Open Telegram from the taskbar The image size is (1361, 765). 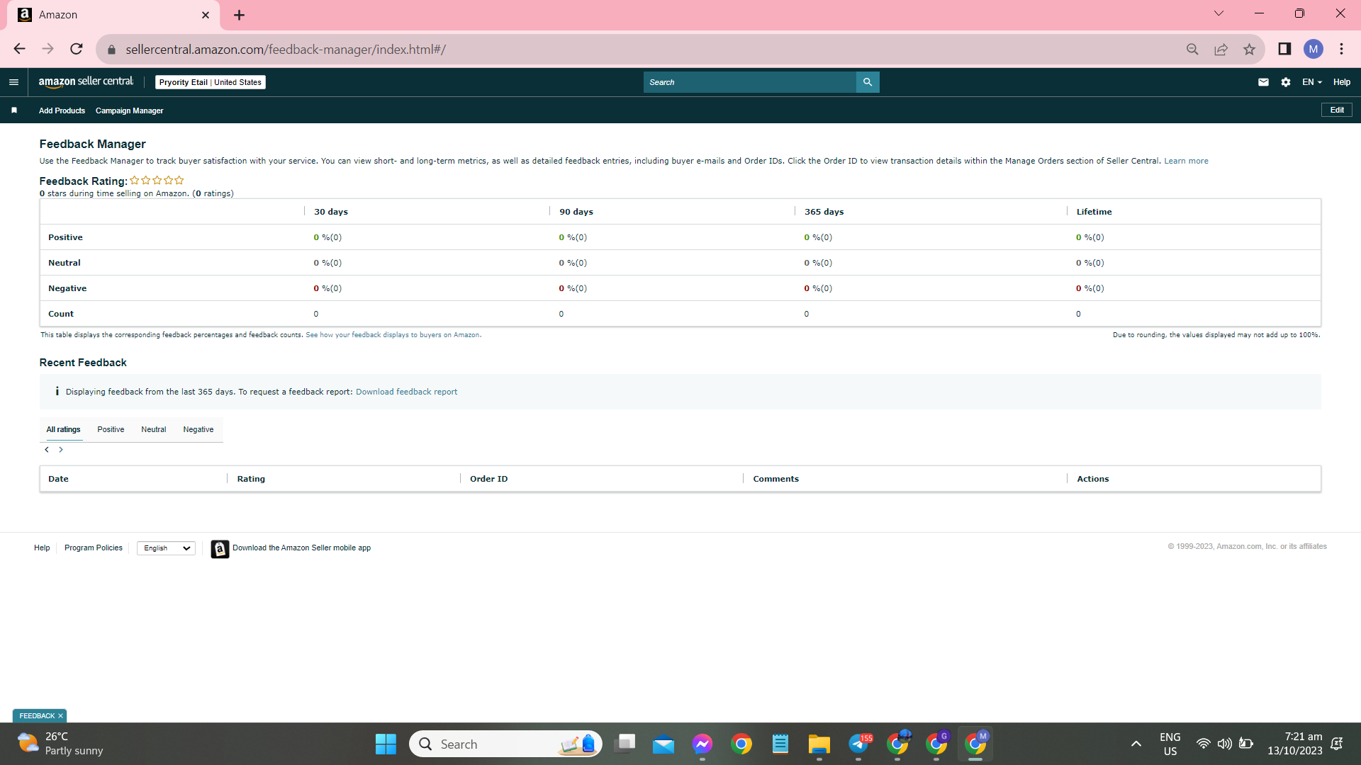coord(859,744)
